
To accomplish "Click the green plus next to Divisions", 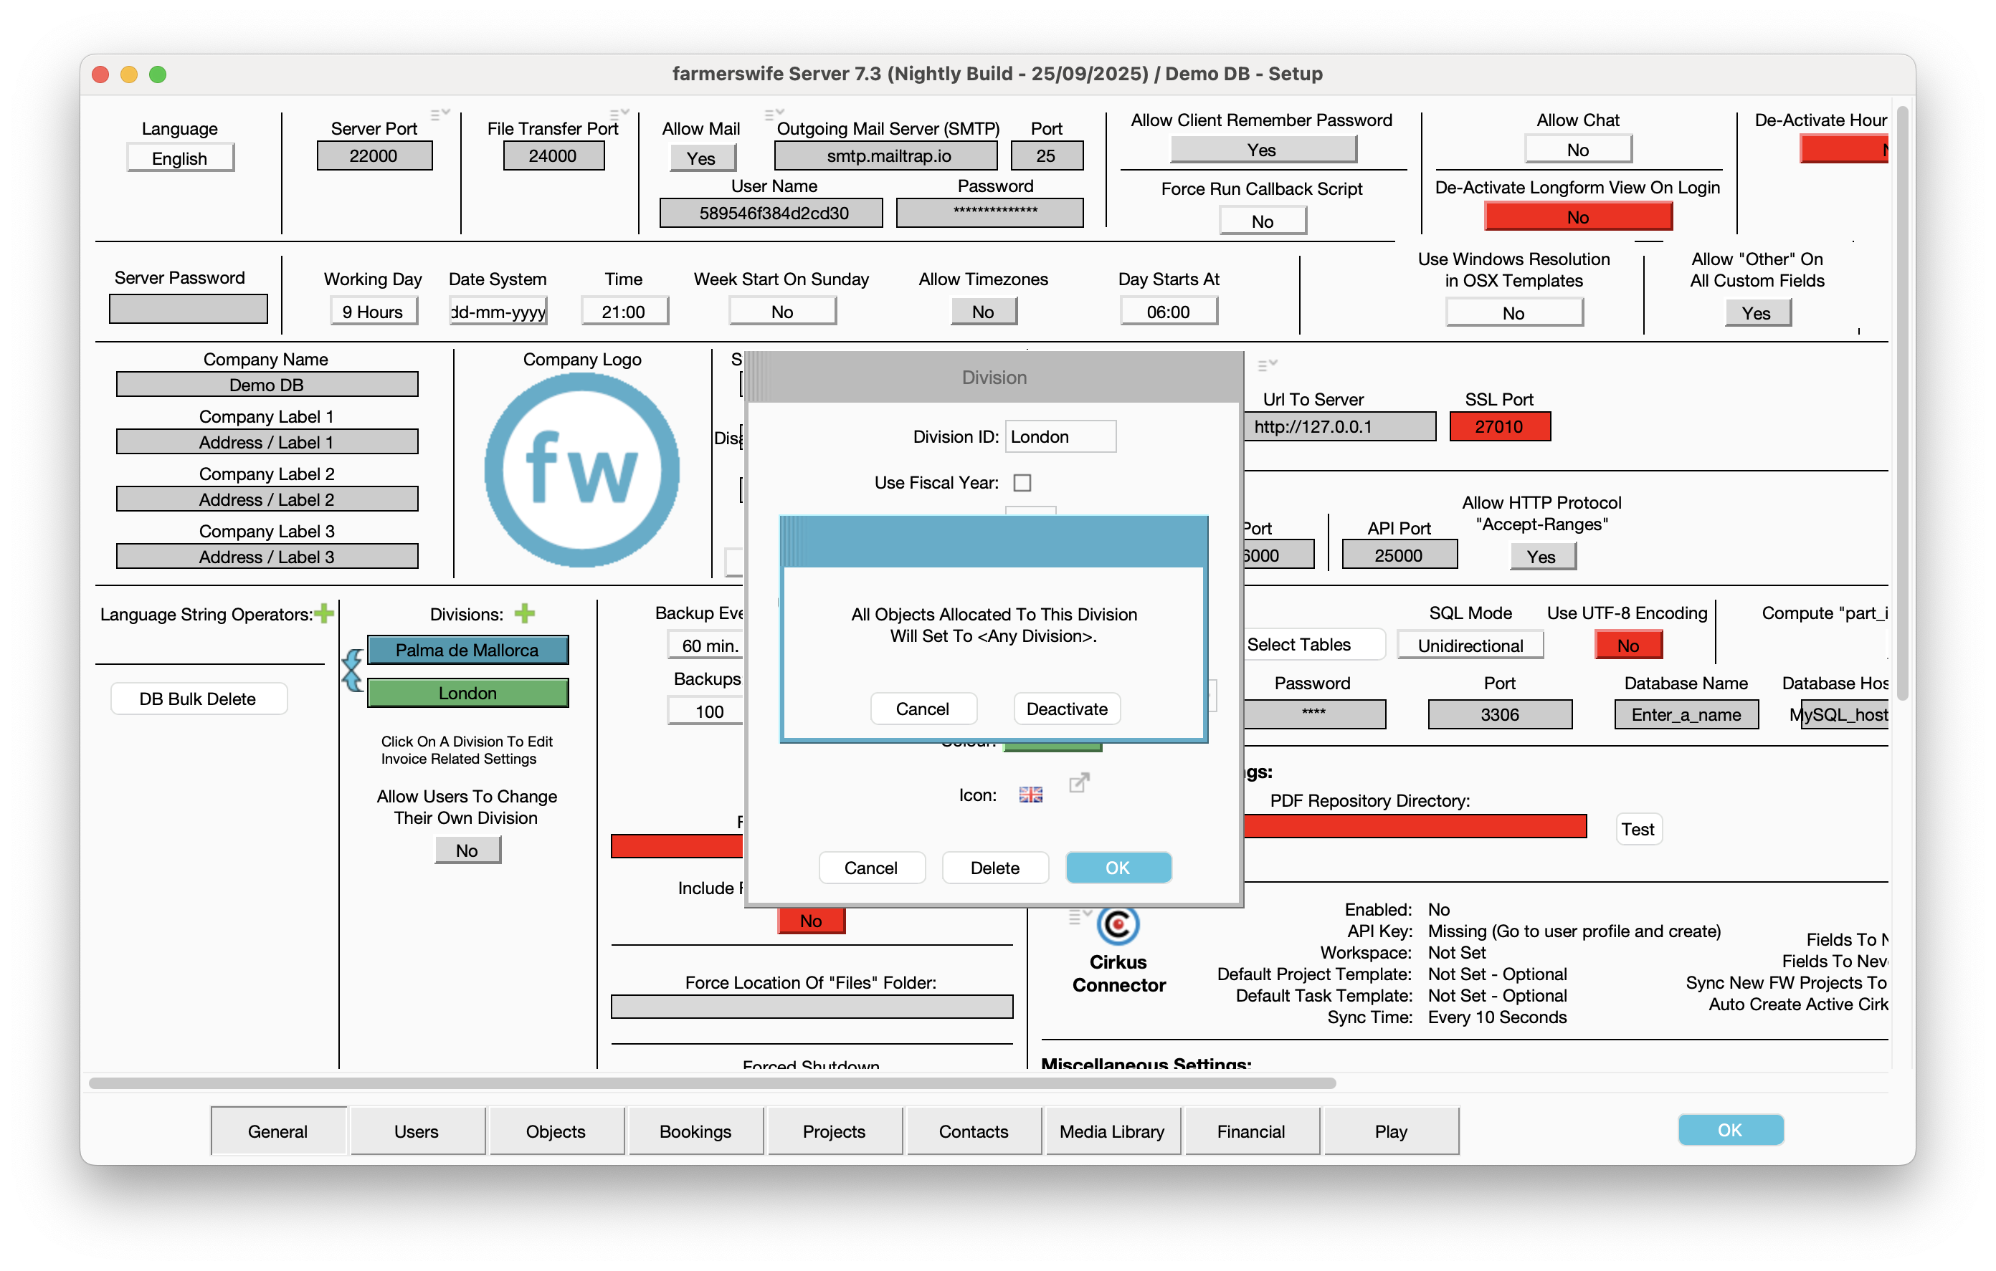I will pyautogui.click(x=524, y=613).
